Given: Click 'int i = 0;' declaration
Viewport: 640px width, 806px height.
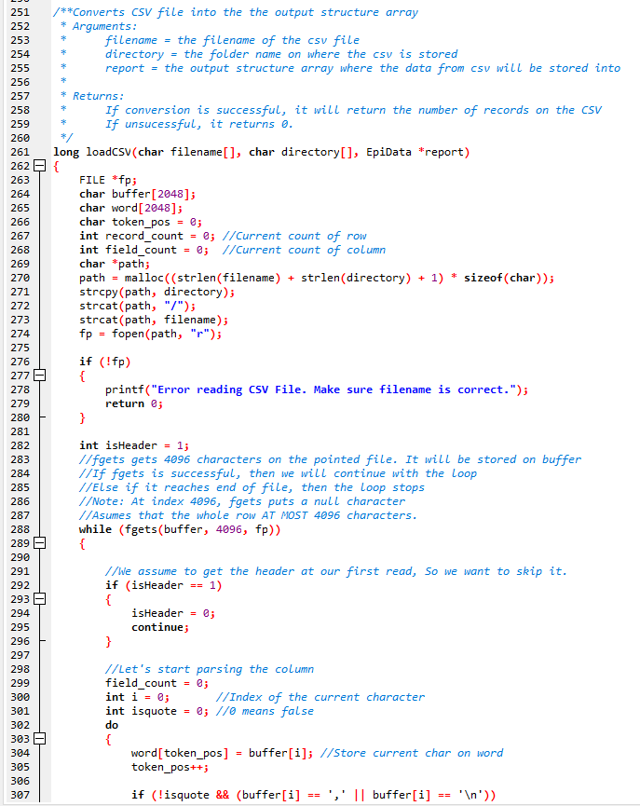Looking at the screenshot, I should (137, 697).
